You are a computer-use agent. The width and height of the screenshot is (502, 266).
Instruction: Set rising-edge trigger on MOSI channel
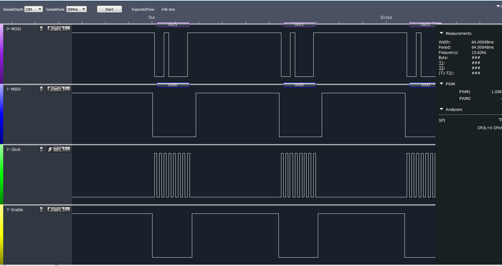click(50, 29)
